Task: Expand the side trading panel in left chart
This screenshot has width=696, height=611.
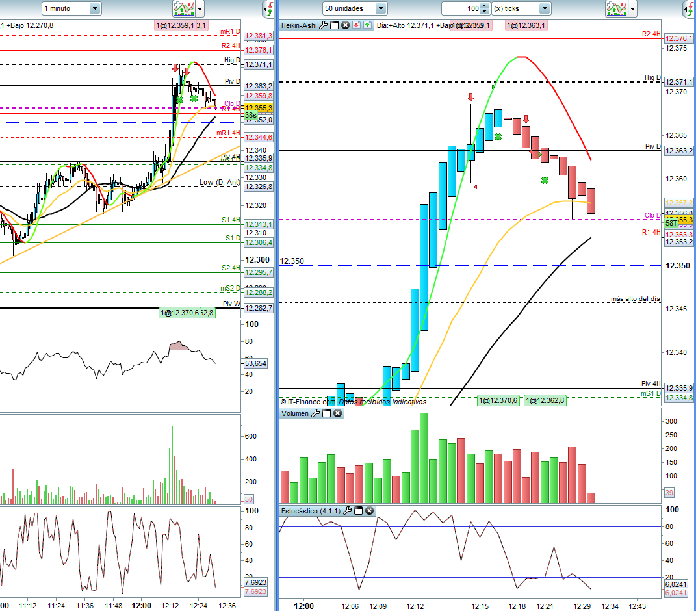Action: (x=268, y=9)
